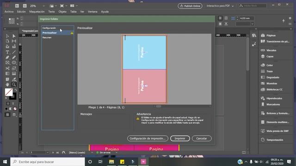Click the Adobe Stock search field
The height and width of the screenshot is (166, 296).
(253, 6)
